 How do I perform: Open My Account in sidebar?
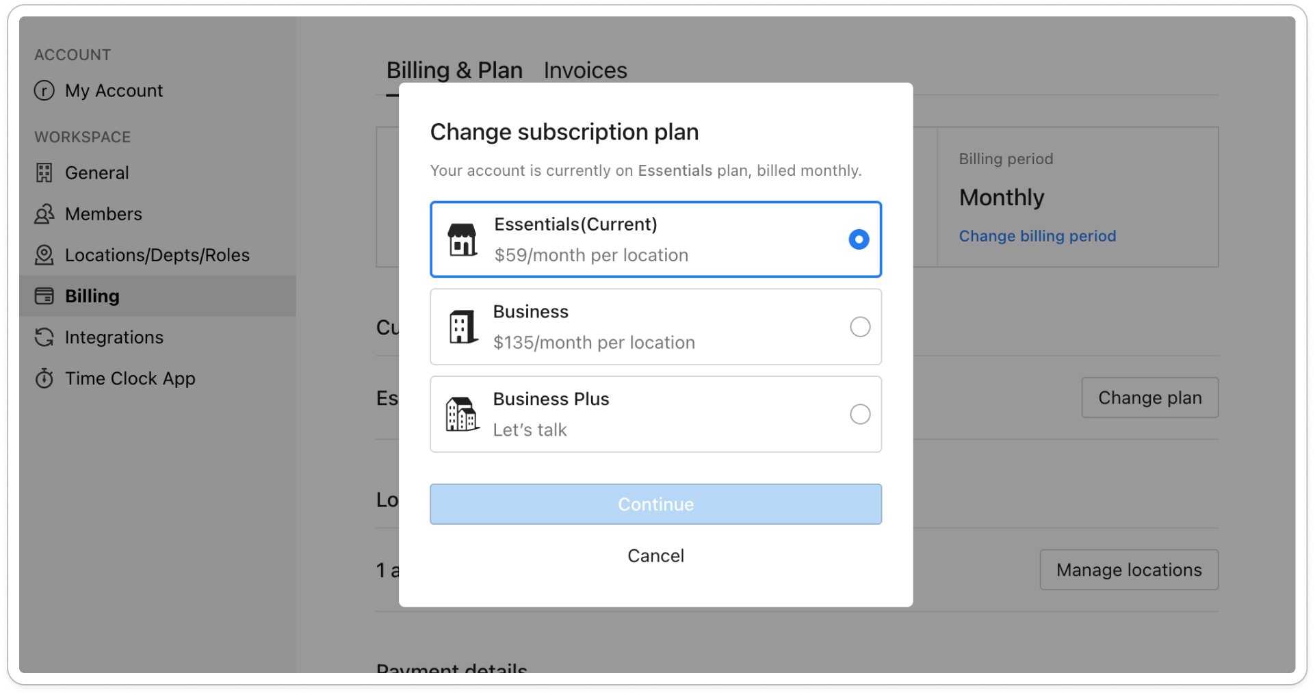click(114, 91)
